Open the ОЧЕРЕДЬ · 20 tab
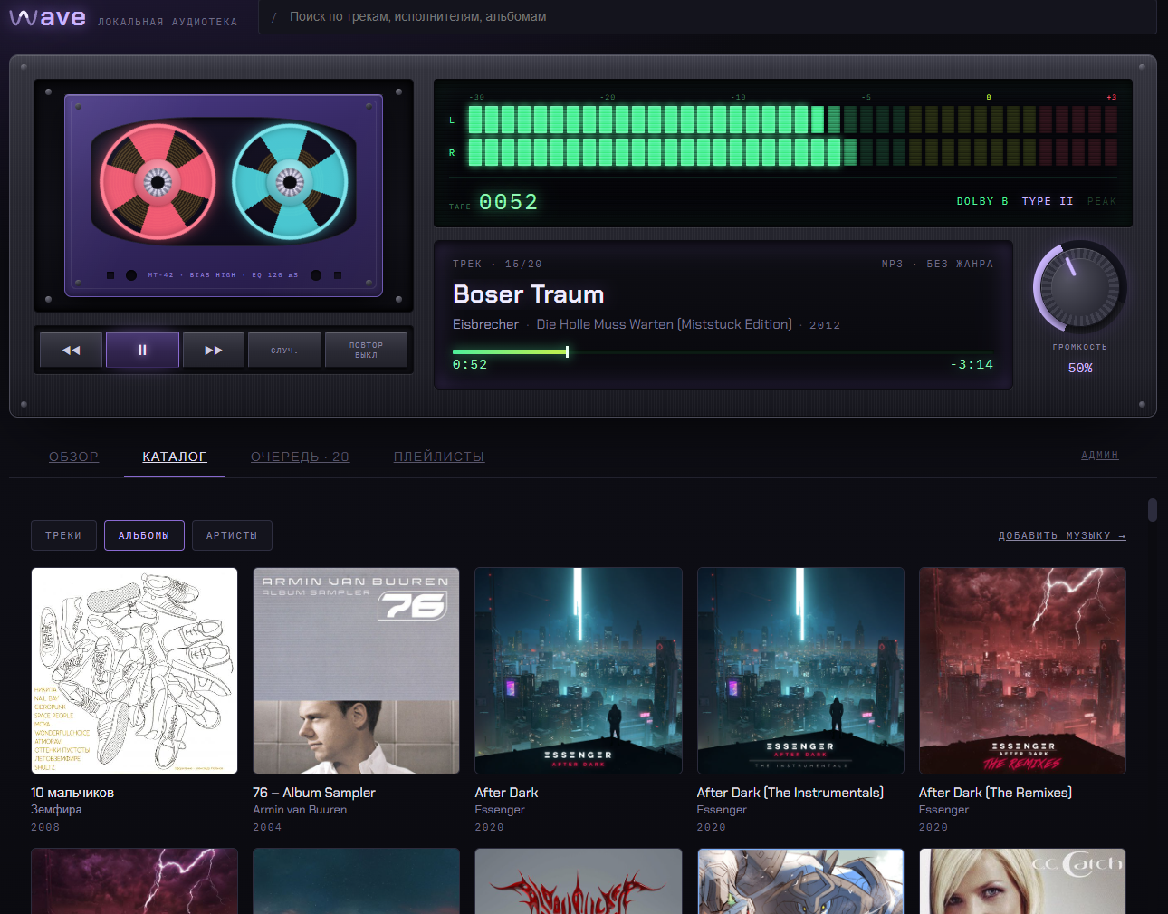Screen dimensions: 1168x914 point(300,457)
